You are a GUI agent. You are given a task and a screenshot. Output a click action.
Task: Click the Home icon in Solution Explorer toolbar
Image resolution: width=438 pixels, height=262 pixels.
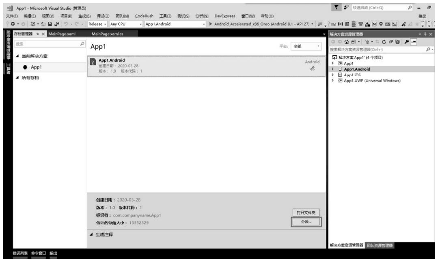347,42
